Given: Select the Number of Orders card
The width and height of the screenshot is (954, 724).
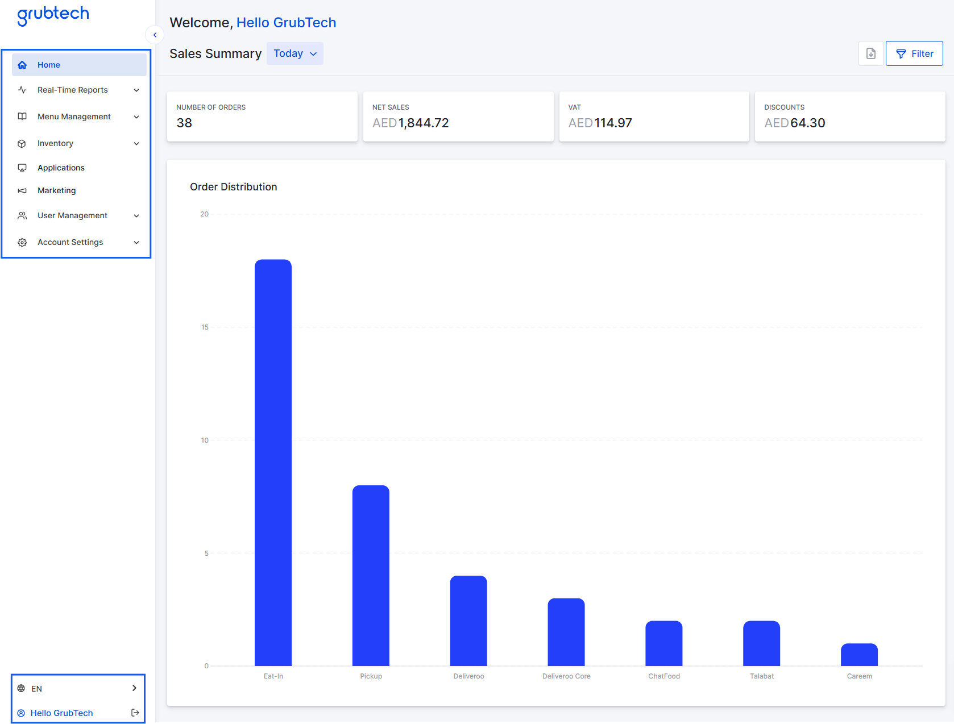Looking at the screenshot, I should pos(262,116).
